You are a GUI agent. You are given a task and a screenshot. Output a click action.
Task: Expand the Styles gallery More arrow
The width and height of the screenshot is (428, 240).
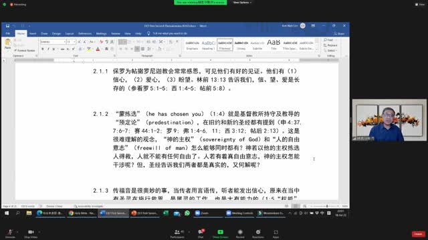point(316,49)
